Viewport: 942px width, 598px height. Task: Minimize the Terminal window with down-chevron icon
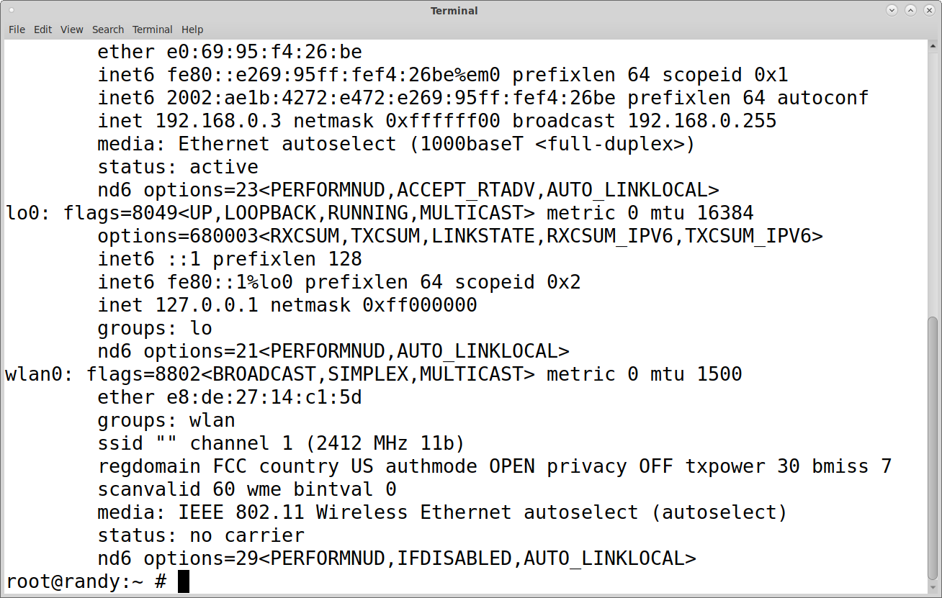tap(892, 10)
